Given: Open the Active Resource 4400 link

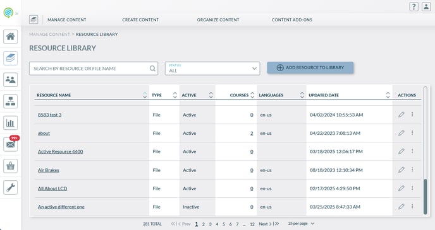Looking at the screenshot, I should tap(61, 151).
